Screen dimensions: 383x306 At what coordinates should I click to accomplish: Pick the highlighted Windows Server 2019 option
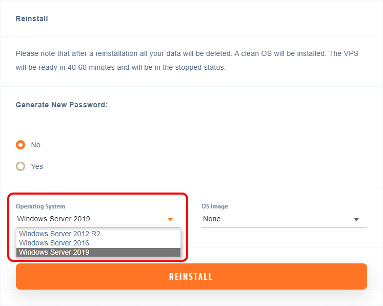tap(98, 252)
